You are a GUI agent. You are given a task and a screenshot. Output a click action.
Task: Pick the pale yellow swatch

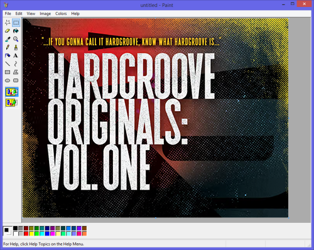(x=58, y=234)
